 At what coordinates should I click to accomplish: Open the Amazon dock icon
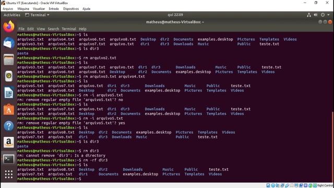click(9, 142)
